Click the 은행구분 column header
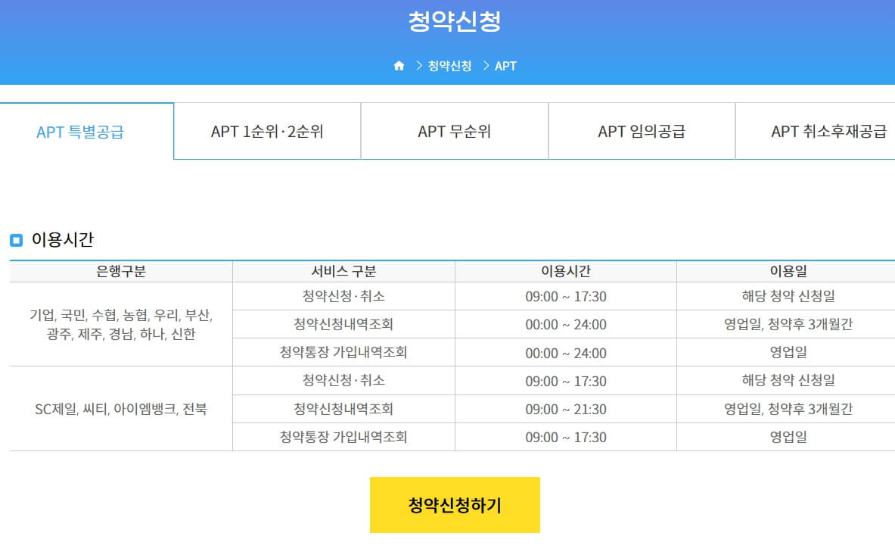The image size is (895, 558). point(121,271)
